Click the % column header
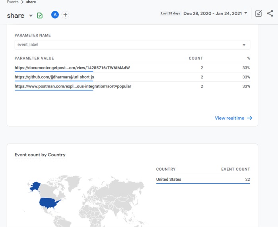The width and height of the screenshot is (278, 227). pyautogui.click(x=249, y=58)
